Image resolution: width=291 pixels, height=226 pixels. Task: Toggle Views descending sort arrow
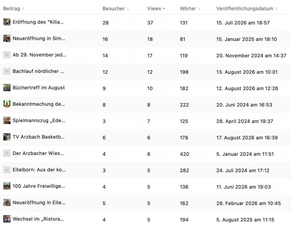164,9
